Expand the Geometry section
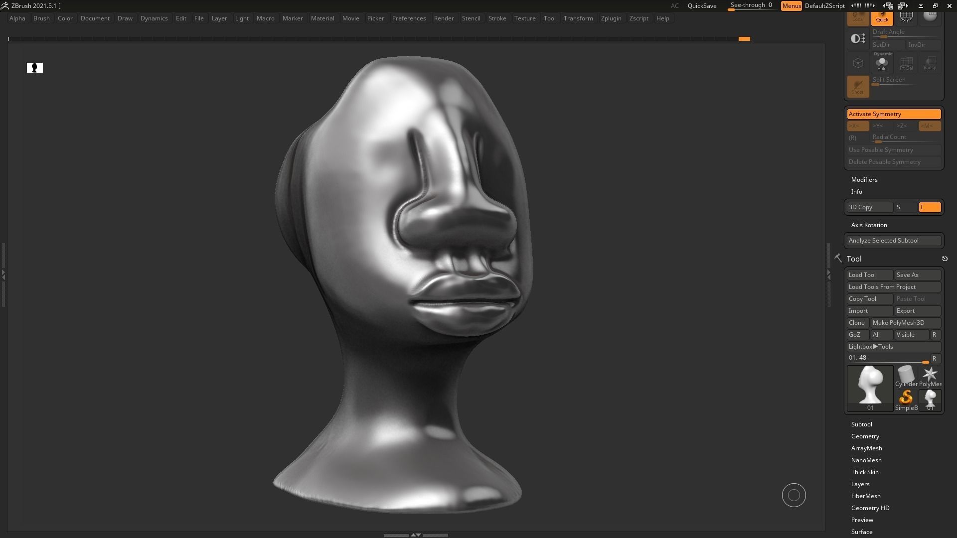 [865, 436]
